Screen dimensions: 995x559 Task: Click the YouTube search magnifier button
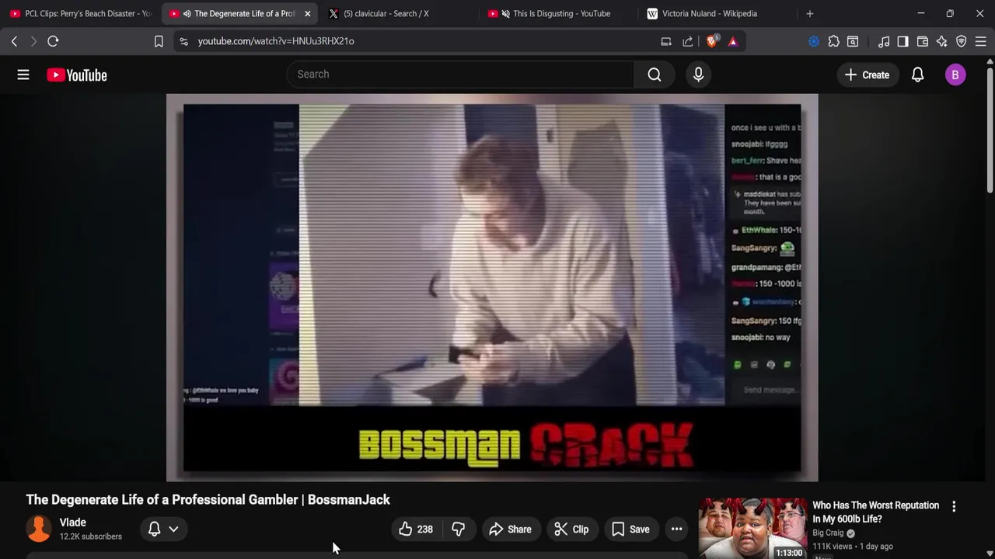[655, 75]
